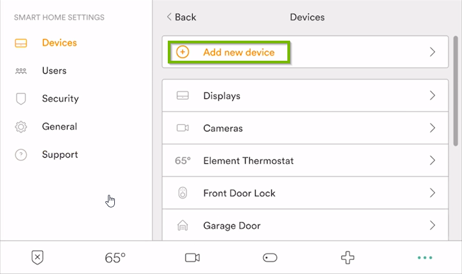
Task: Click the devices list scrollbar
Action: click(456, 91)
